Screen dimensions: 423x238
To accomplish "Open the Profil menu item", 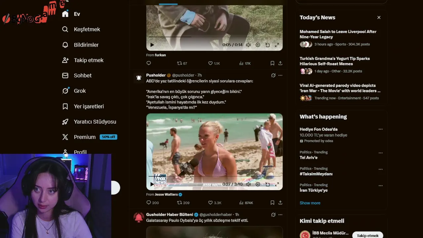I will click(x=80, y=152).
